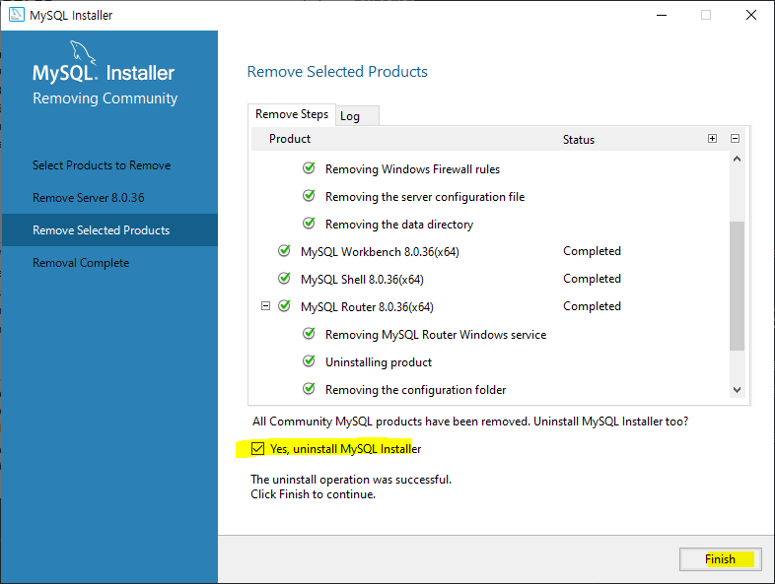775x584 pixels.
Task: Switch to the Log tab
Action: point(357,116)
